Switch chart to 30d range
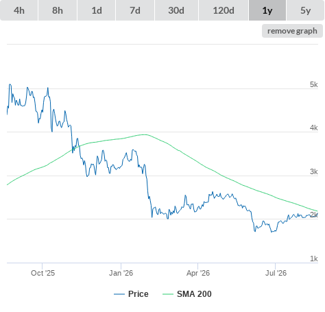 pos(176,10)
